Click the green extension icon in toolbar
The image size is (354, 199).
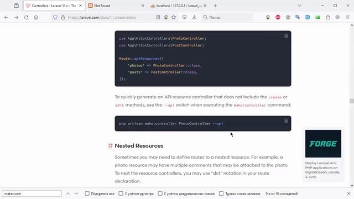pos(317,17)
